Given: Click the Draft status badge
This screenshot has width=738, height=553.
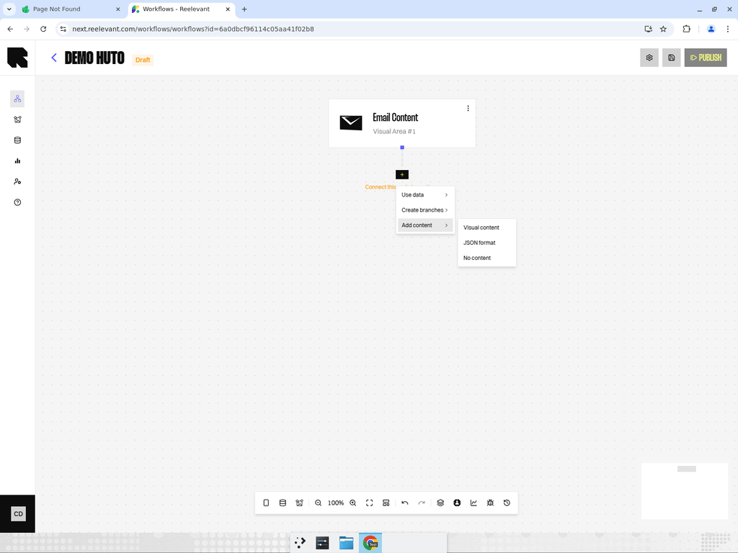Looking at the screenshot, I should point(143,60).
